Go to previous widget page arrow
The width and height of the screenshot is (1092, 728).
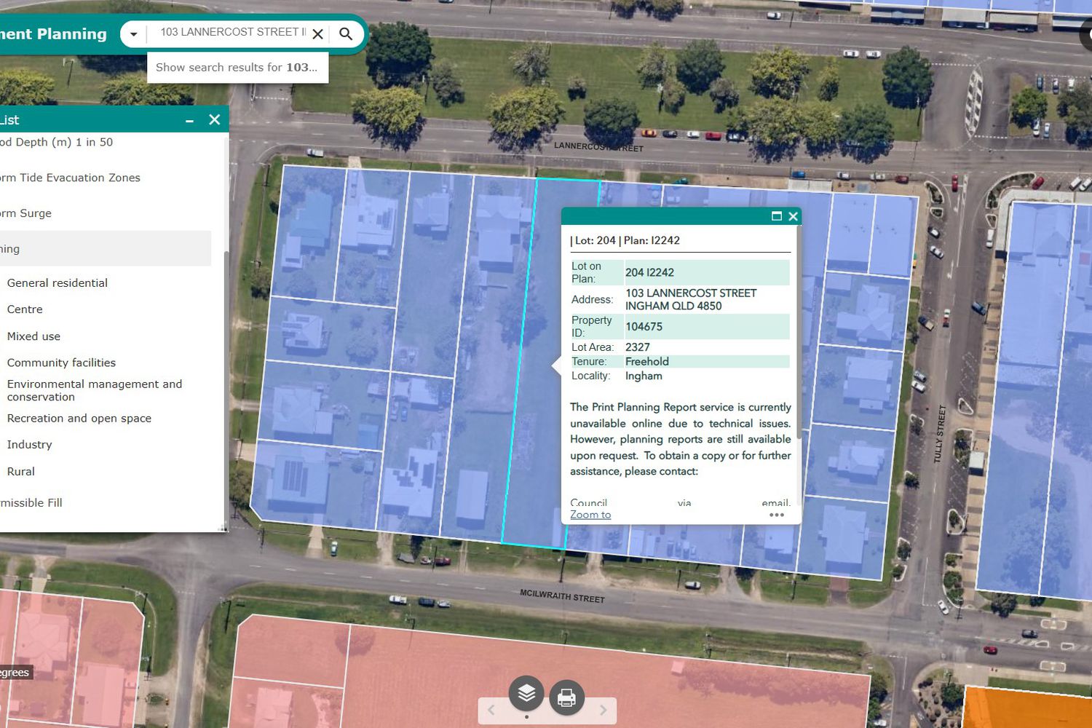(x=491, y=710)
